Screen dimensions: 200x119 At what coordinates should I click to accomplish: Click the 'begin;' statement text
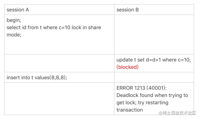tap(14, 20)
